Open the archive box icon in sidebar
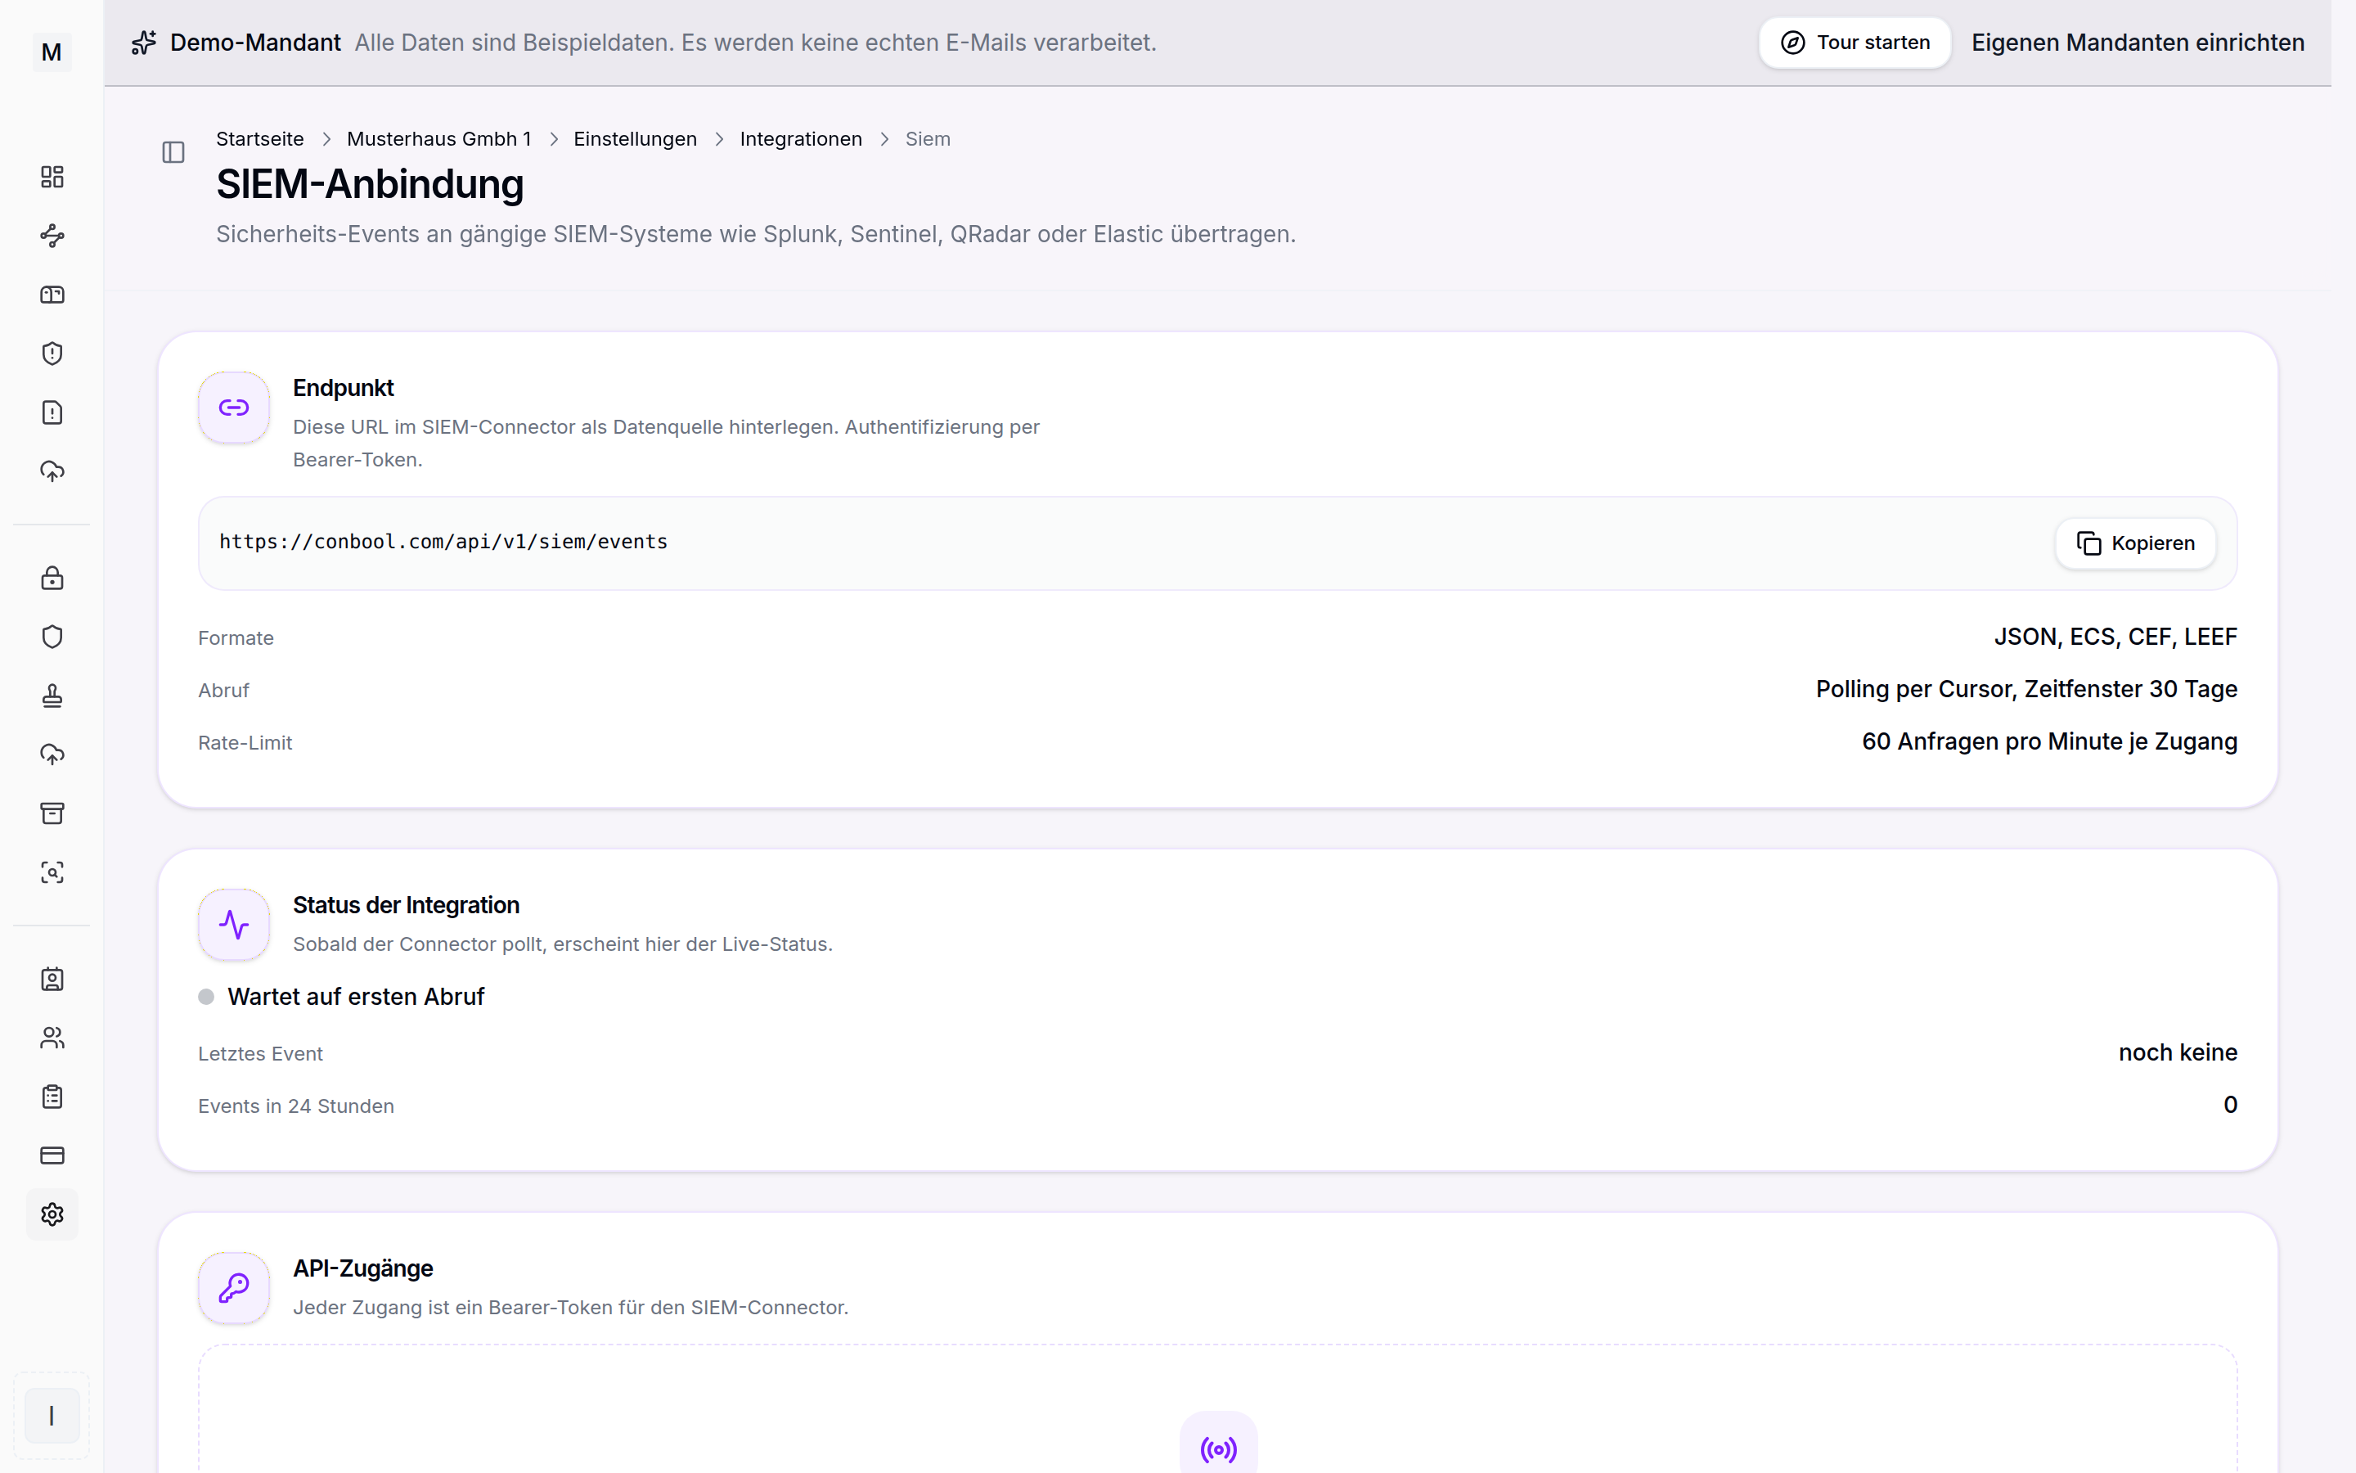The height and width of the screenshot is (1473, 2356). coord(52,813)
